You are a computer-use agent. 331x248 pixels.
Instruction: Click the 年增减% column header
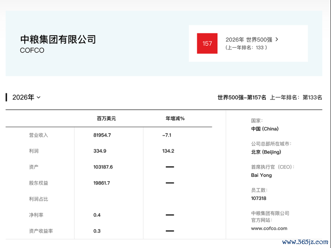(175, 118)
